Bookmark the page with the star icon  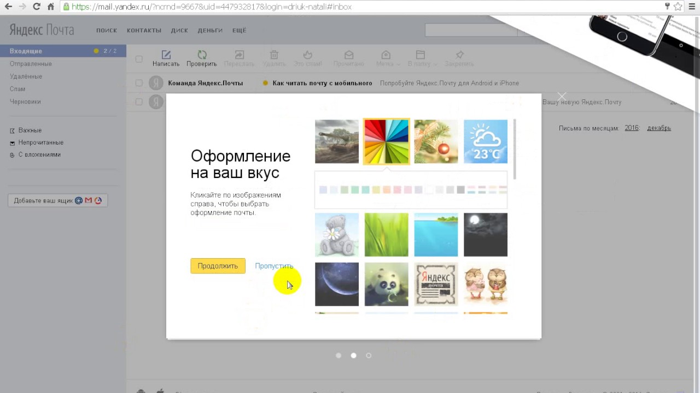click(x=678, y=7)
